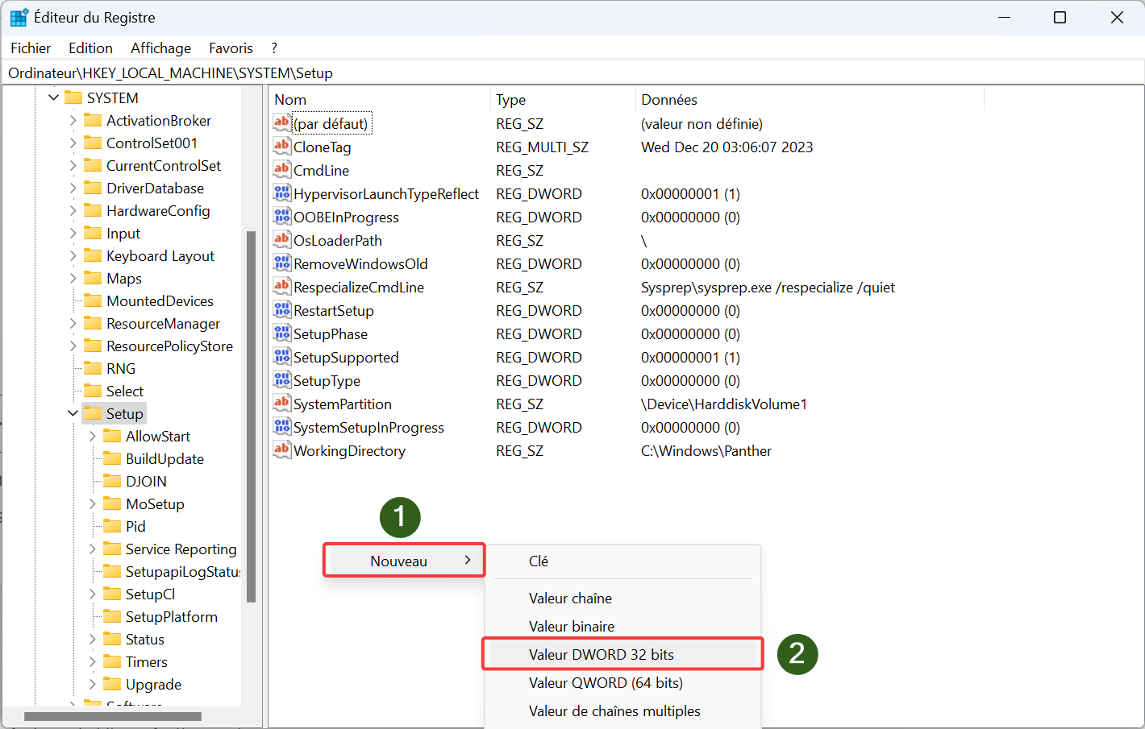Select the CloneTag value icon
Viewport: 1145px width, 729px height.
coord(281,147)
